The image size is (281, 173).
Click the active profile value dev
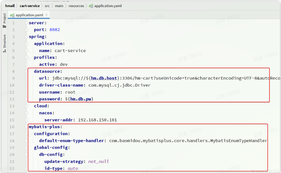[x=64, y=64]
